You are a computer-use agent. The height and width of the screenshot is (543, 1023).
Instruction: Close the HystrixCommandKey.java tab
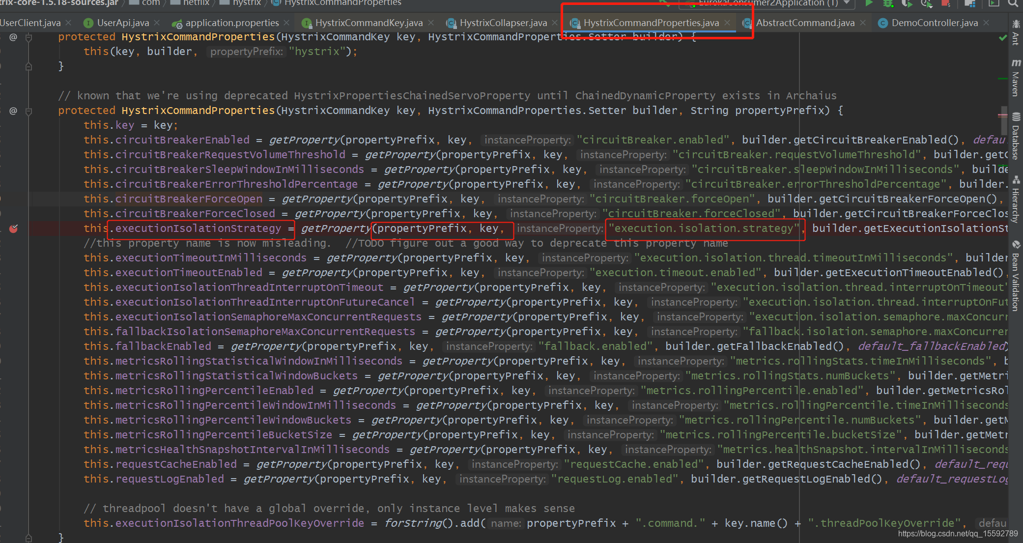click(431, 23)
